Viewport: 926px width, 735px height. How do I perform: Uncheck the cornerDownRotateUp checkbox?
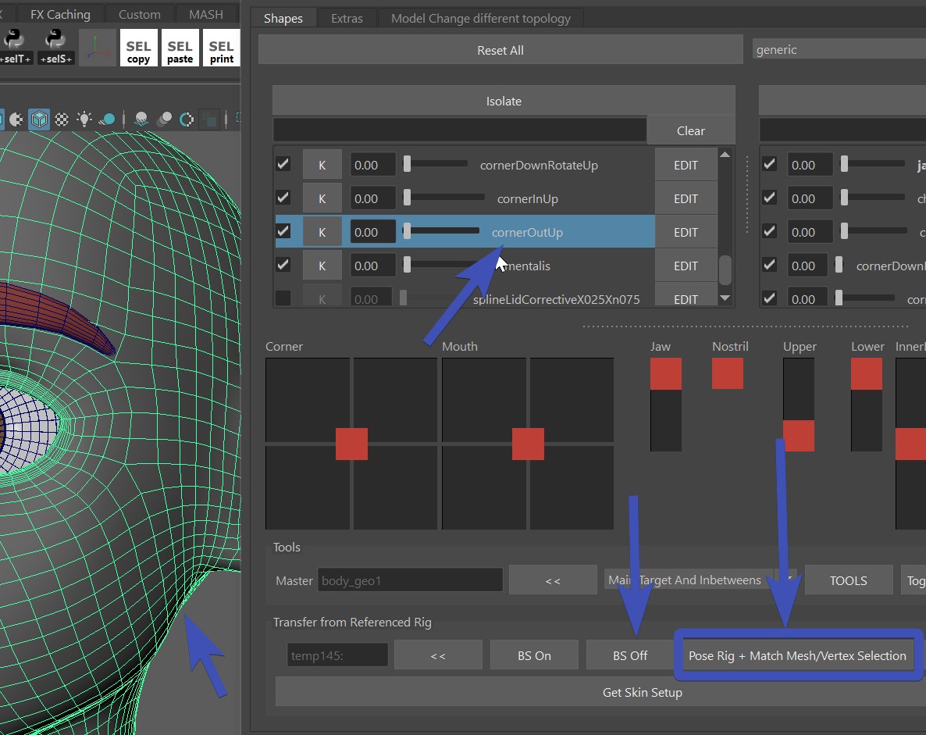click(x=283, y=164)
